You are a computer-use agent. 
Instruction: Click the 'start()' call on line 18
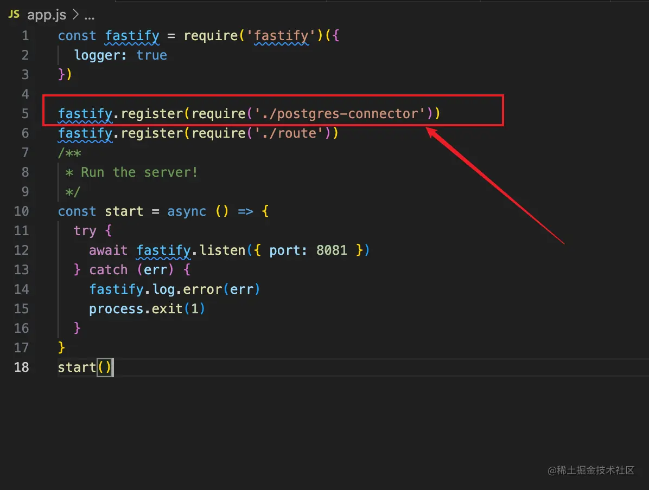click(x=85, y=367)
